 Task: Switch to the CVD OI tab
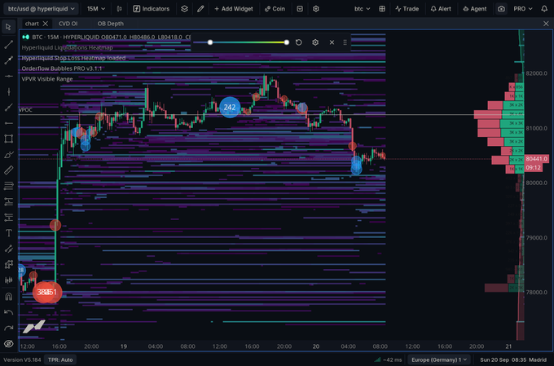(68, 24)
